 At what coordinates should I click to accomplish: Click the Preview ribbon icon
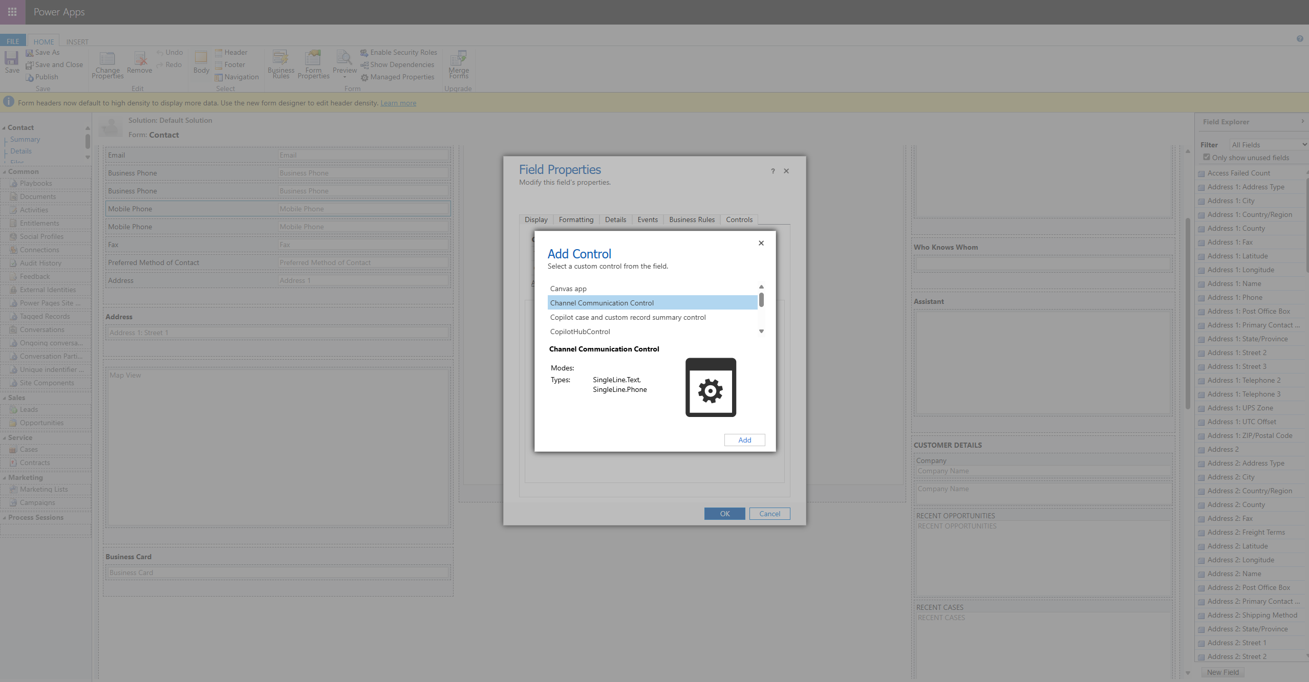tap(344, 58)
